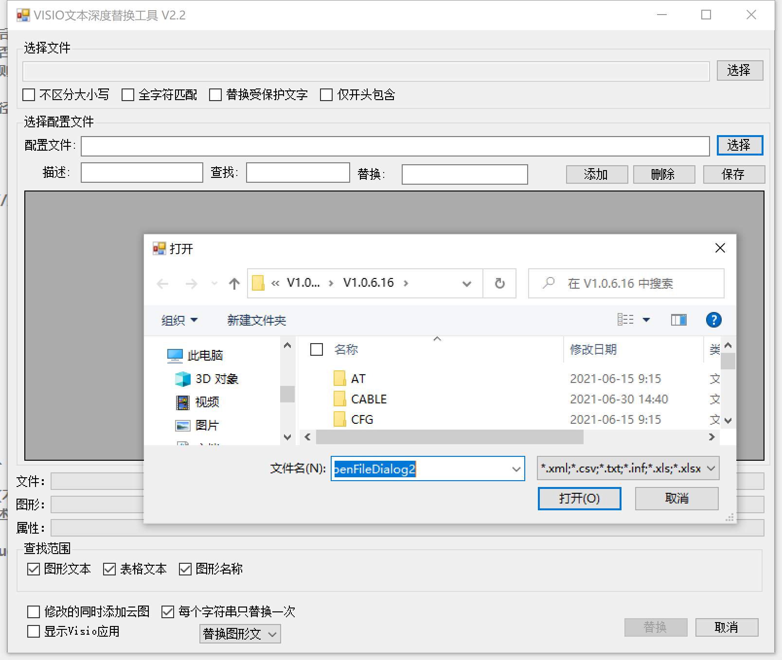Open the 组织 menu
This screenshot has height=660, width=782.
[x=179, y=320]
